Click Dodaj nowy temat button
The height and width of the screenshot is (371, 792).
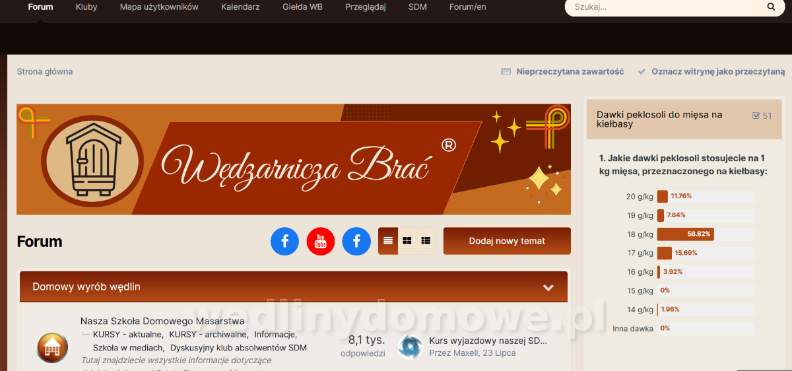507,241
